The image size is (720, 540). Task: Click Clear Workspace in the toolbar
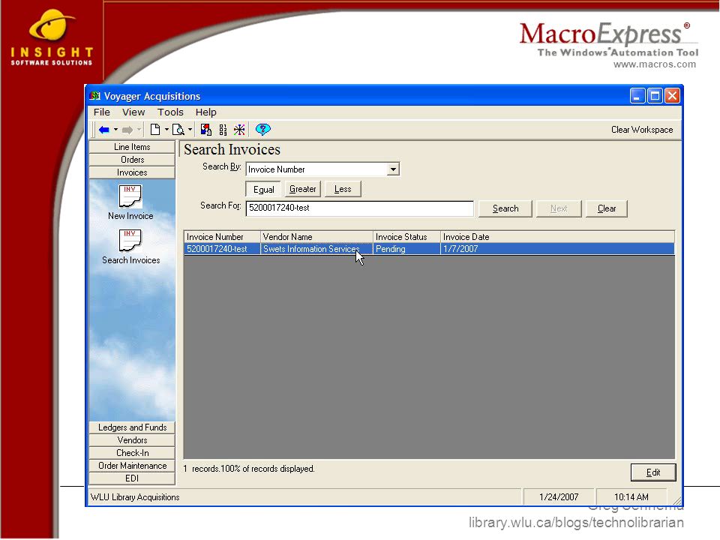(641, 130)
